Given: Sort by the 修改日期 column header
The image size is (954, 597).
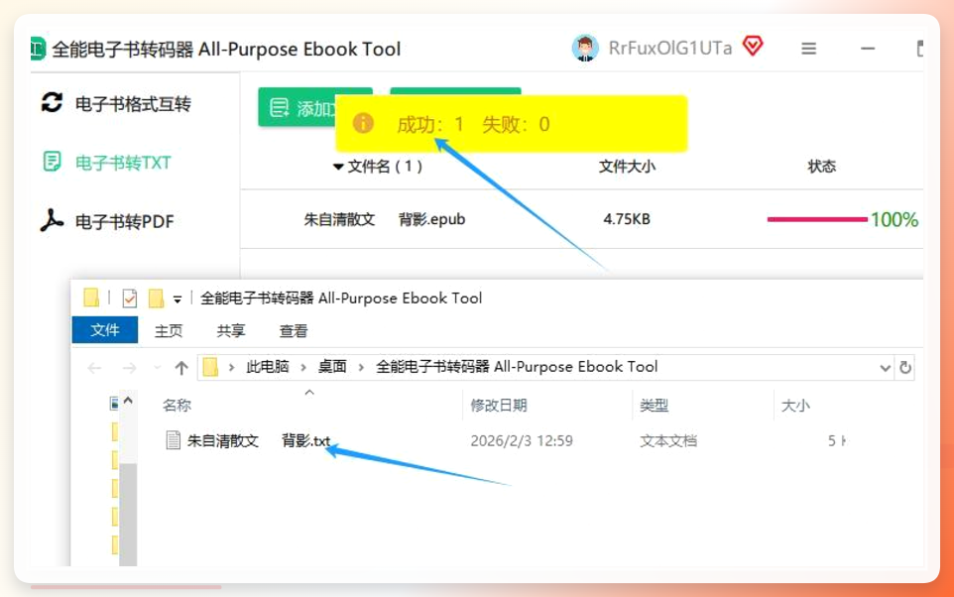Looking at the screenshot, I should point(499,406).
